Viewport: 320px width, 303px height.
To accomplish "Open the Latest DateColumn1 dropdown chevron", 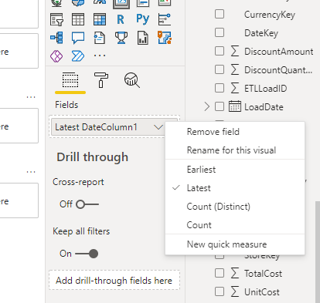I will pos(158,127).
